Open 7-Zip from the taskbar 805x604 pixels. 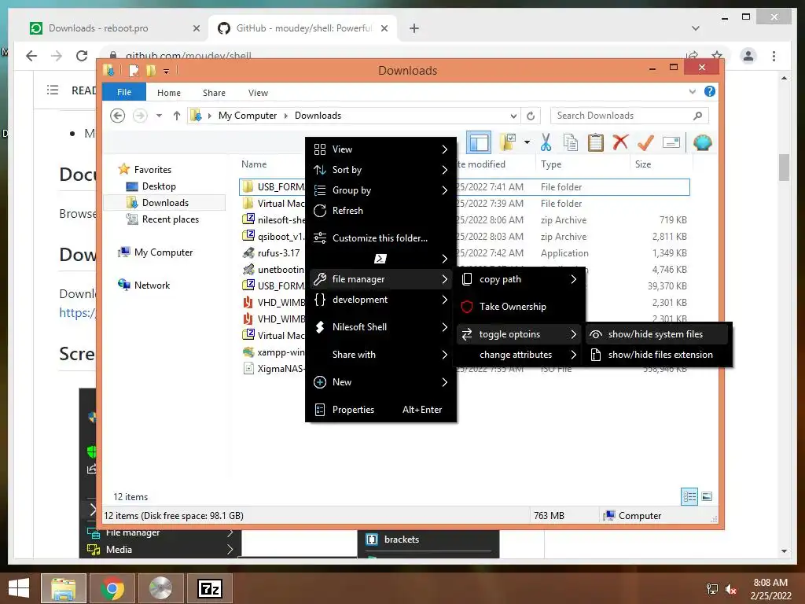[210, 588]
